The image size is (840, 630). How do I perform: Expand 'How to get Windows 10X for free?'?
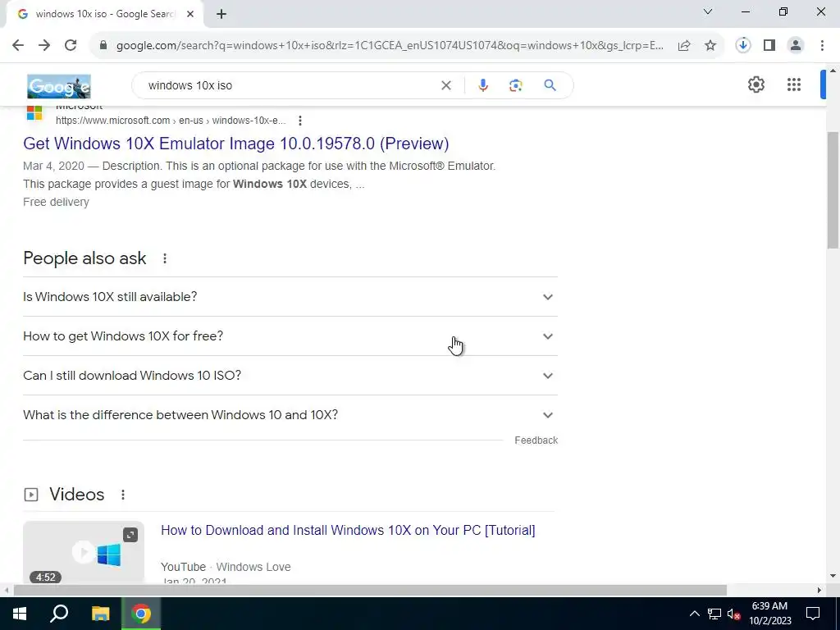290,336
